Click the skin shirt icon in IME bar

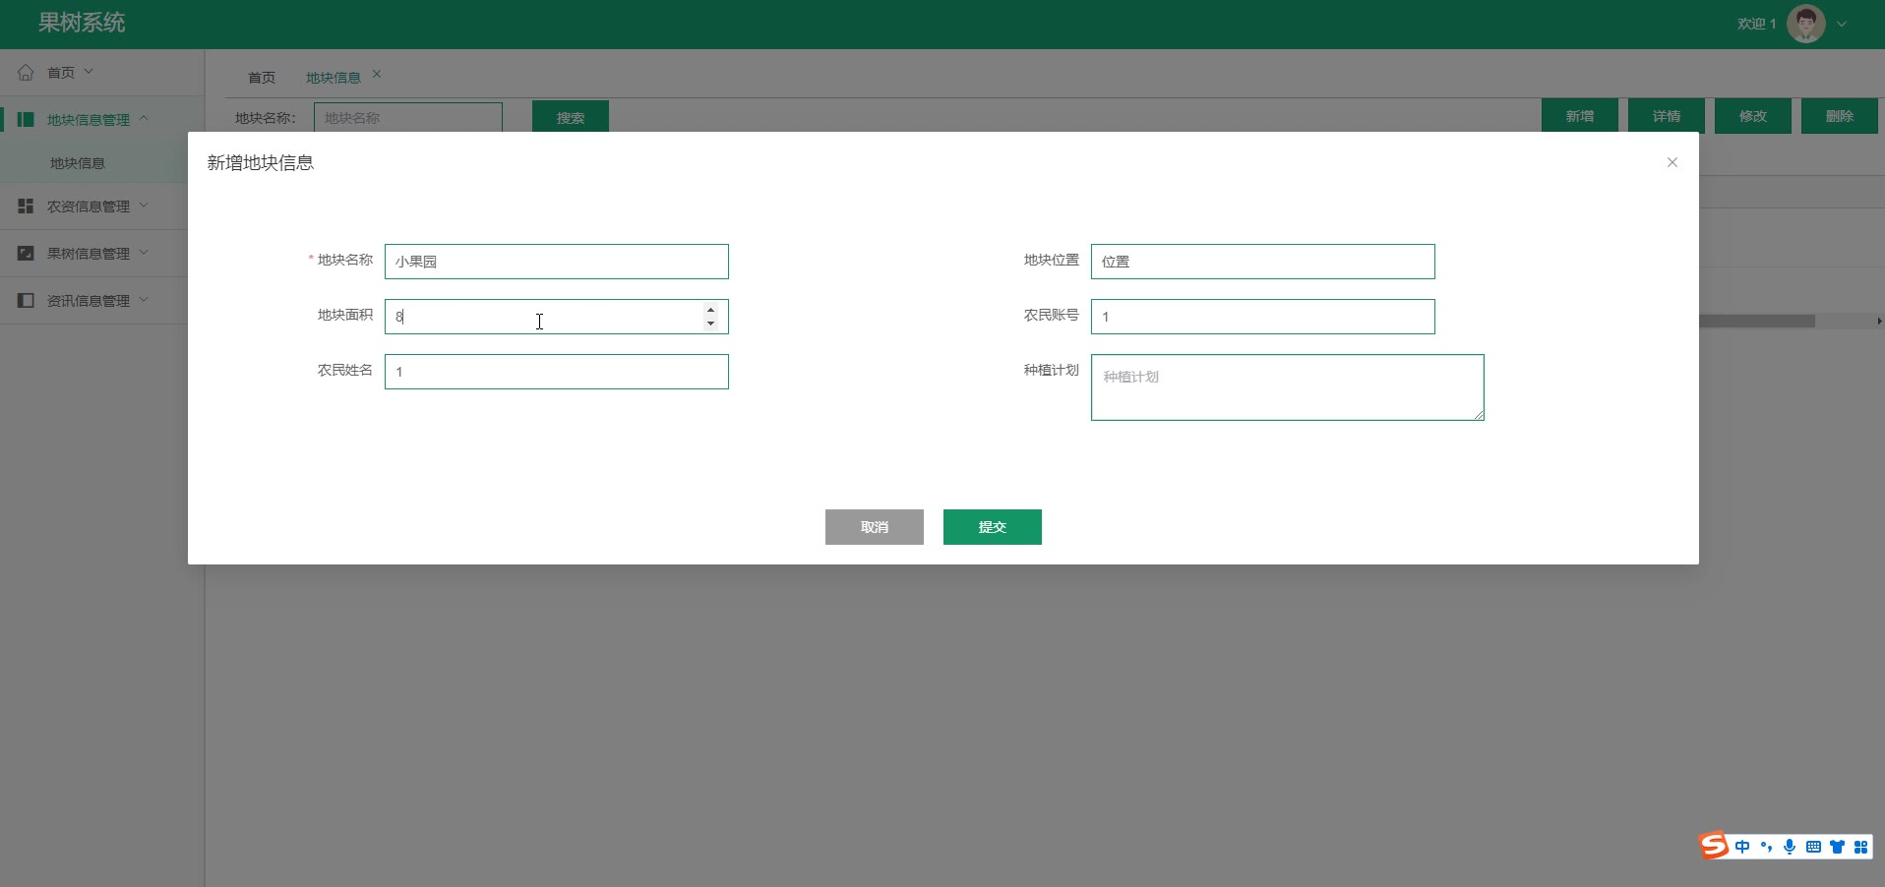point(1837,847)
